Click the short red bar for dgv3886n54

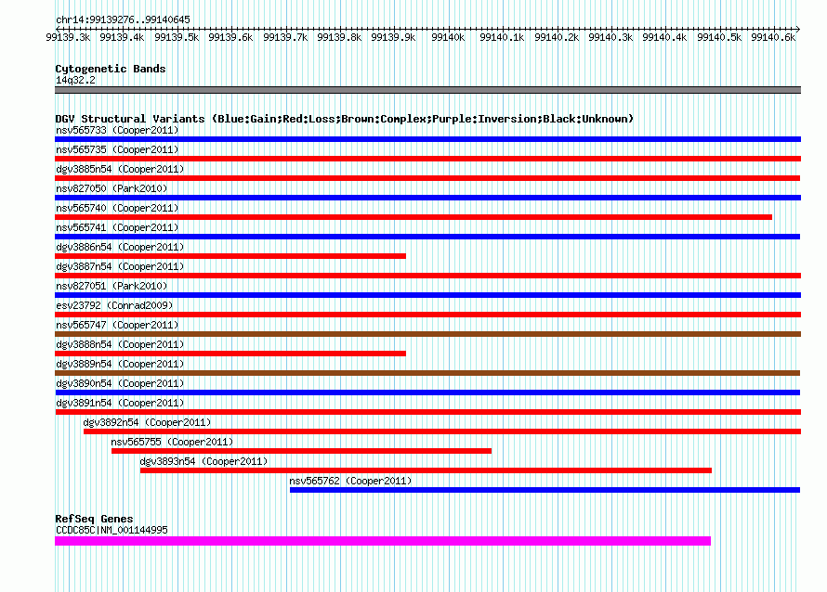(x=230, y=256)
